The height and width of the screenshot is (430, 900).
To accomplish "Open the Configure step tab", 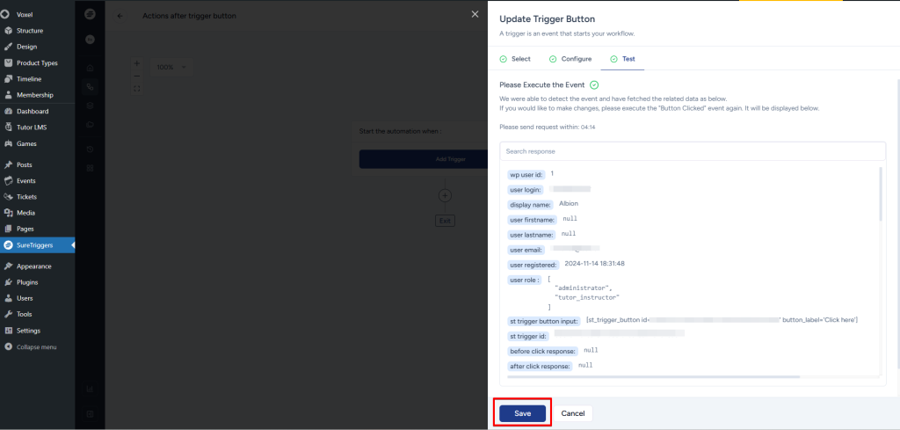I will coord(570,59).
